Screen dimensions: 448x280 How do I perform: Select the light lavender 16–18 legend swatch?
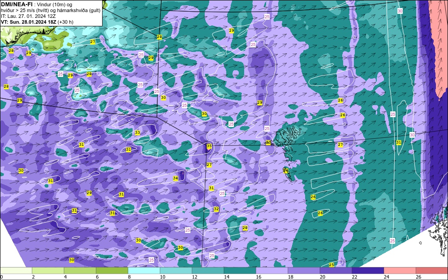(x=272, y=271)
